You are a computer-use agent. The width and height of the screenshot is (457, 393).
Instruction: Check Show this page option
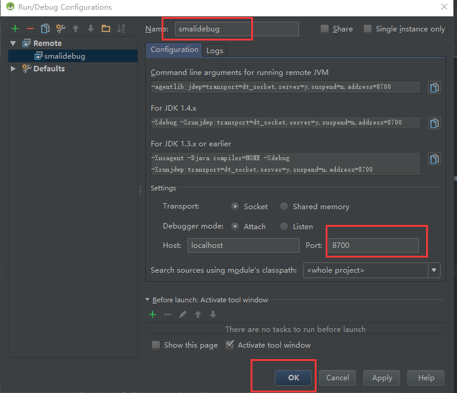pyautogui.click(x=156, y=345)
